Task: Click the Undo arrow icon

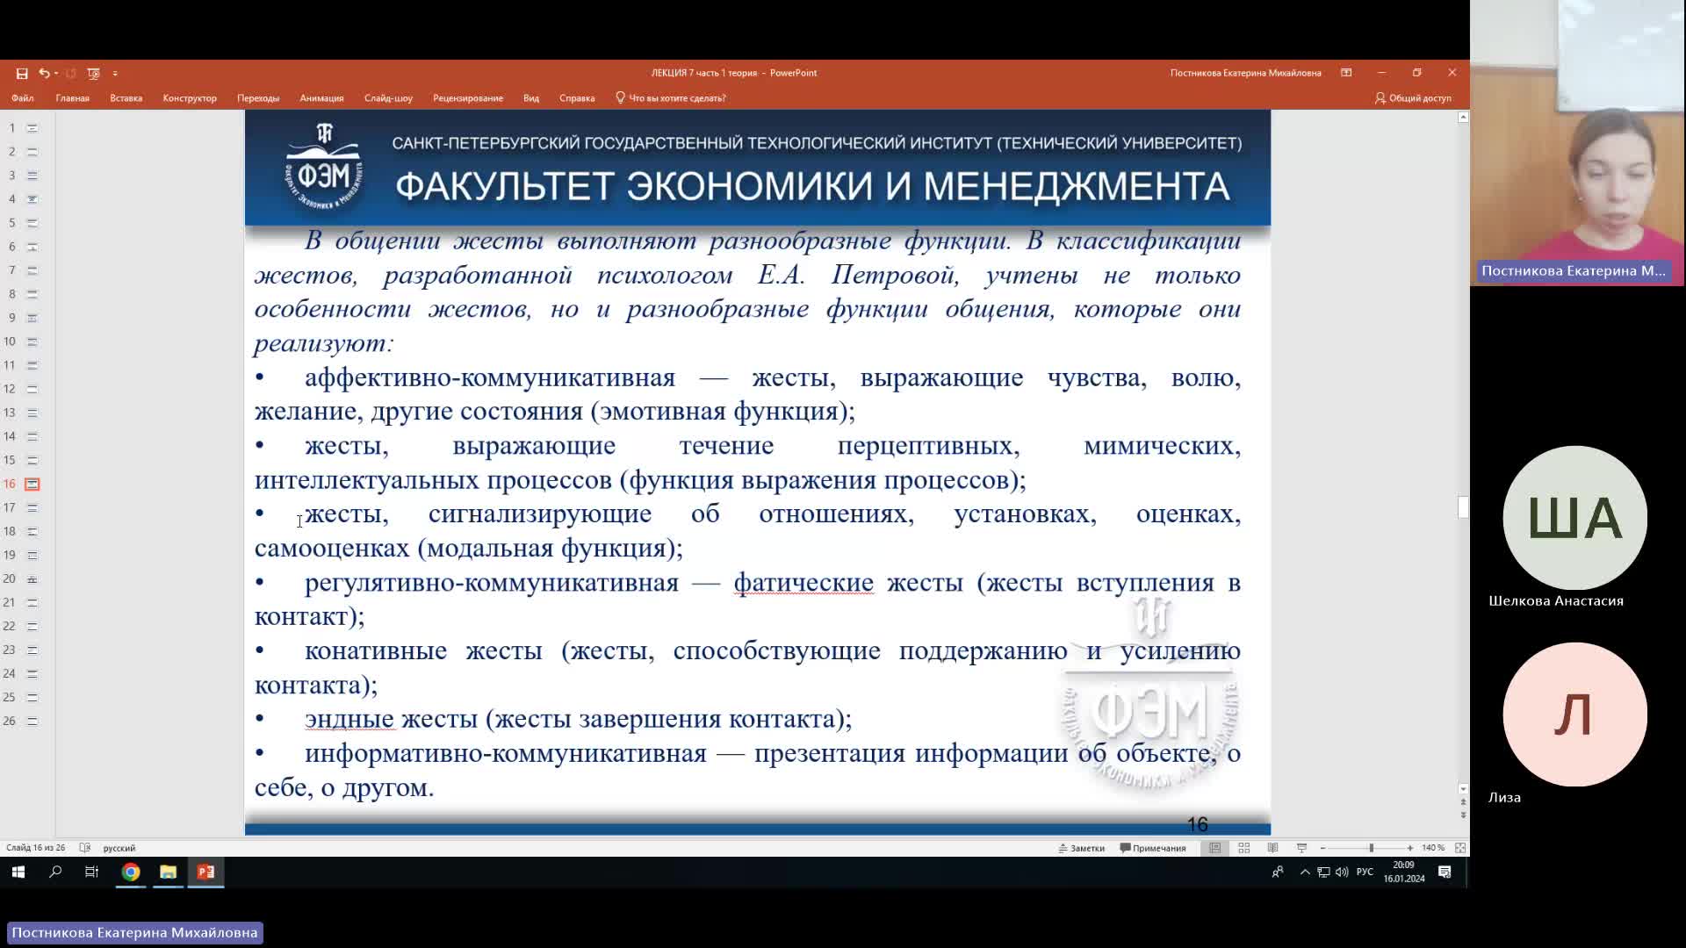Action: [43, 73]
